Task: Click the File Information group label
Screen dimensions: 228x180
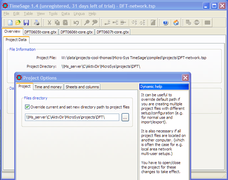Action: (x=22, y=49)
